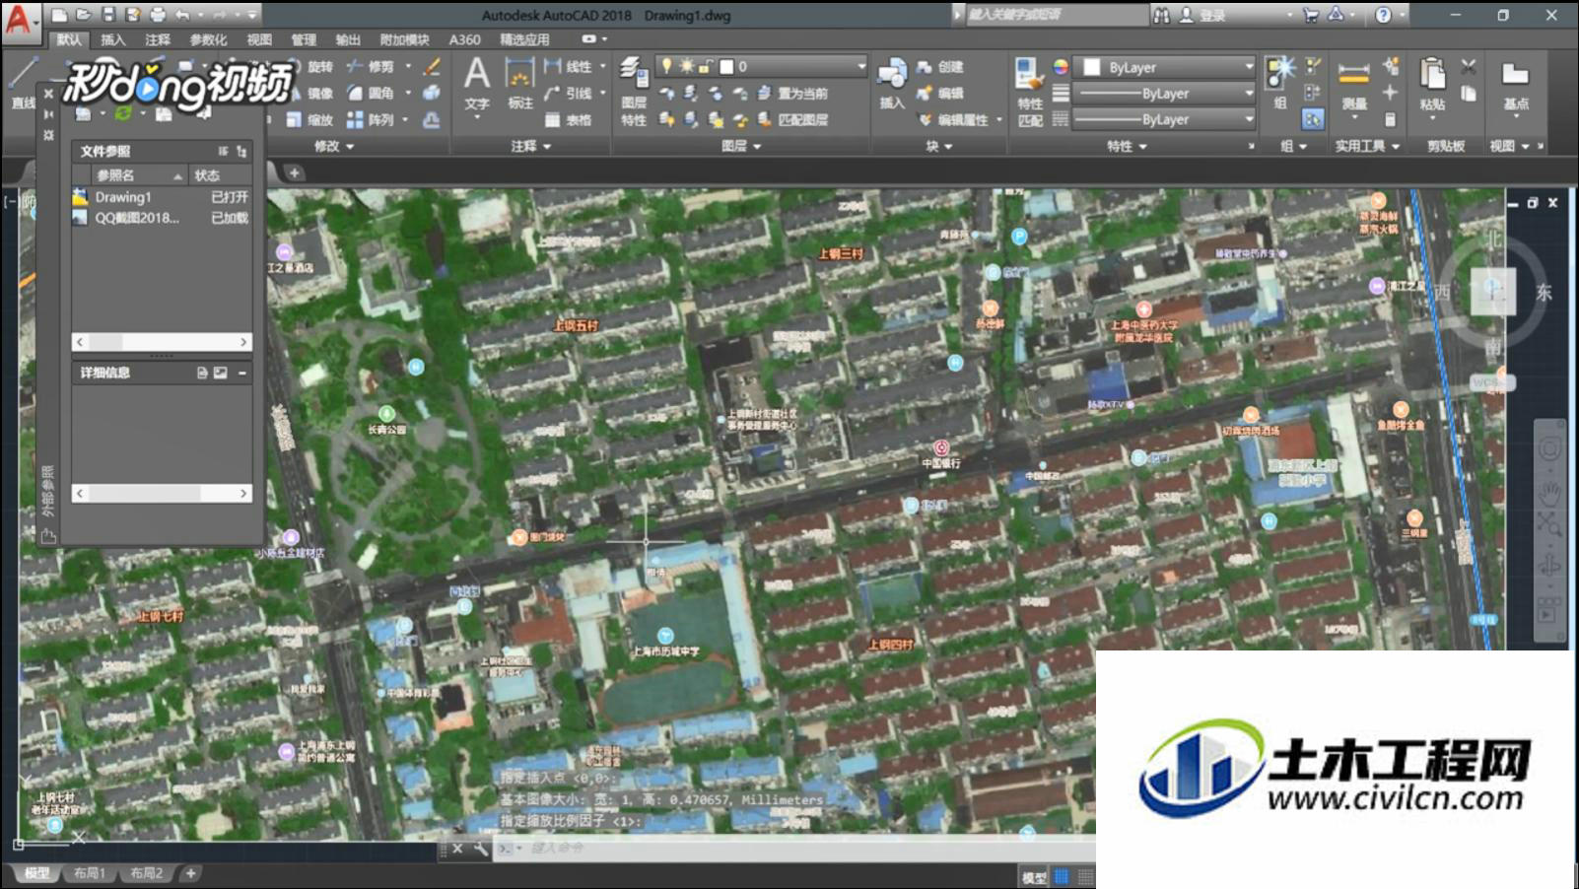This screenshot has height=889, width=1579.
Task: Toggle the grid display in status bar
Action: (x=1062, y=876)
